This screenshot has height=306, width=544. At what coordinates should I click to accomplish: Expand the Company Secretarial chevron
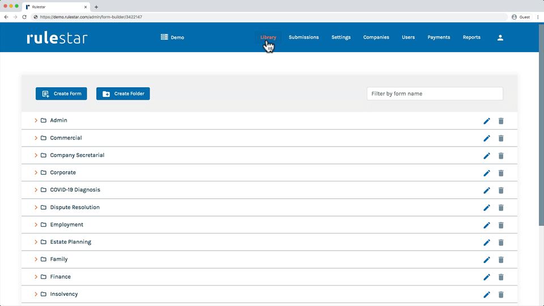36,155
